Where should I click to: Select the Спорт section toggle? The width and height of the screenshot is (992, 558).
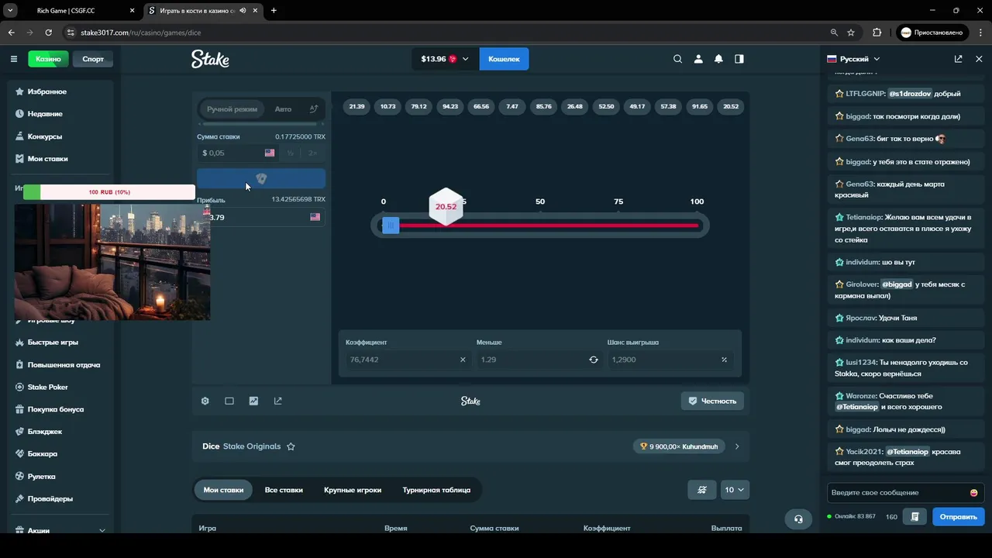point(93,59)
